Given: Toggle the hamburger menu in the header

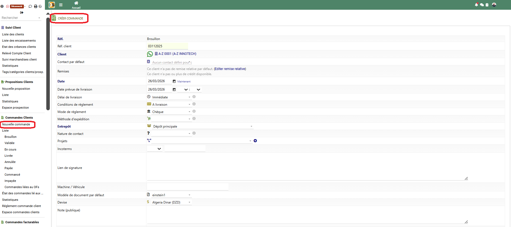Looking at the screenshot, I should [x=61, y=5].
